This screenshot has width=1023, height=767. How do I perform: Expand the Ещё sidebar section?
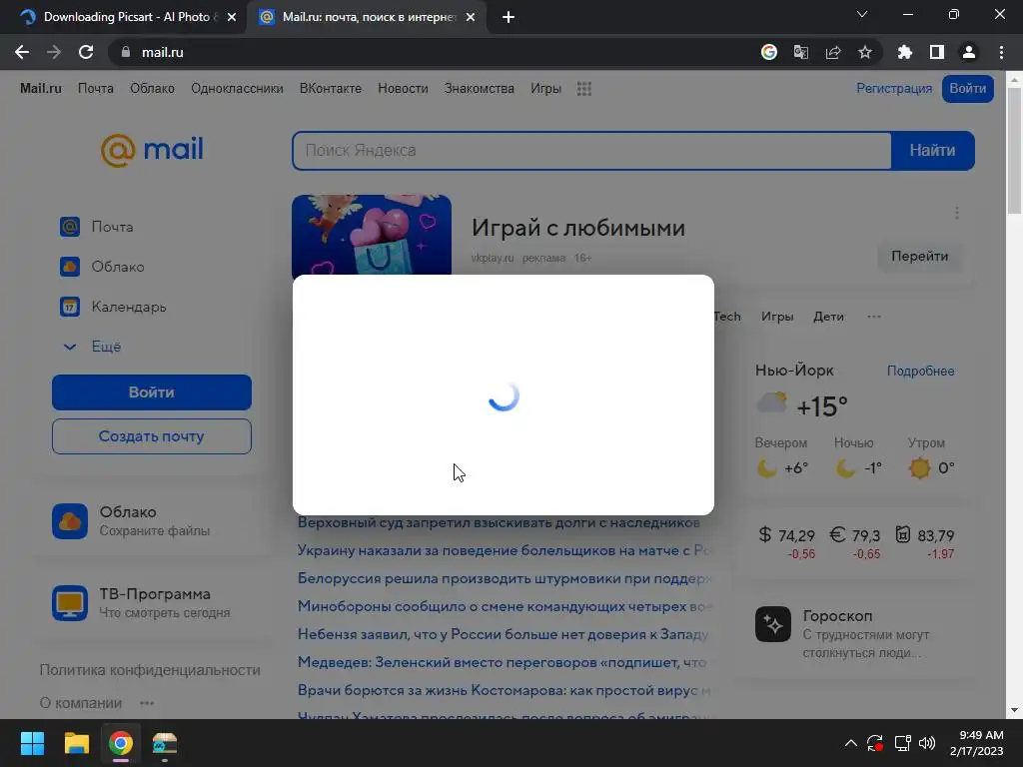91,347
